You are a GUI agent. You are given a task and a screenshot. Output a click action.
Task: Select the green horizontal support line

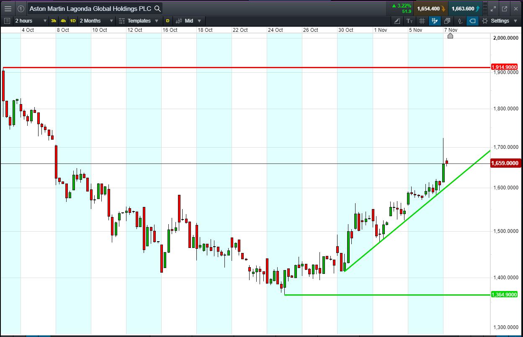coord(387,295)
